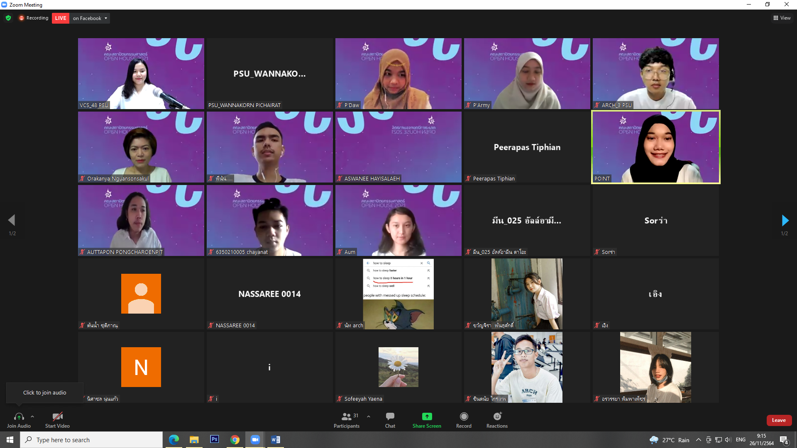Viewport: 797px width, 448px height.
Task: Open Photoshop from the taskbar
Action: pyautogui.click(x=215, y=439)
